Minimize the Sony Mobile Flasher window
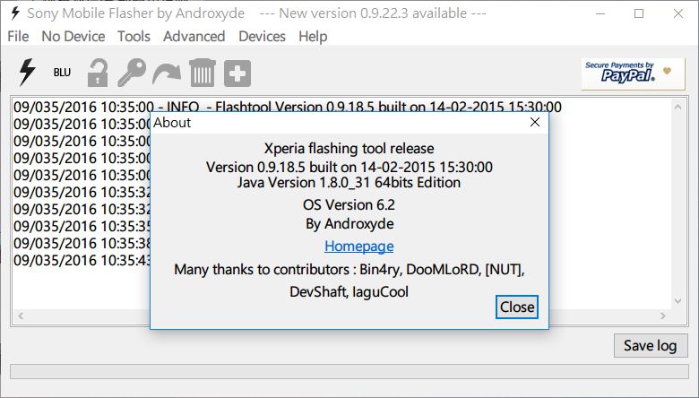 point(600,13)
